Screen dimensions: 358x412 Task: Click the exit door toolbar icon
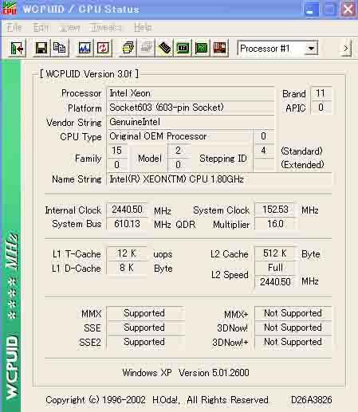pos(17,48)
